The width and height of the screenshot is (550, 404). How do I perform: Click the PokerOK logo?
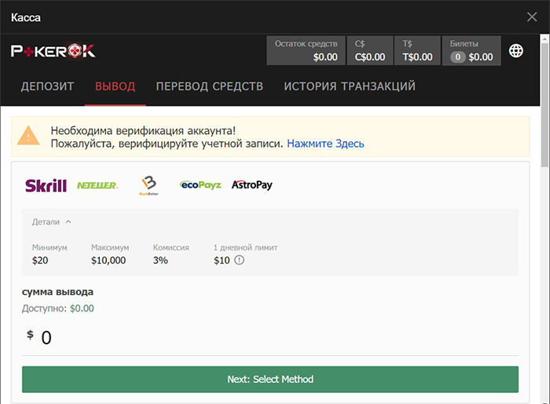53,51
